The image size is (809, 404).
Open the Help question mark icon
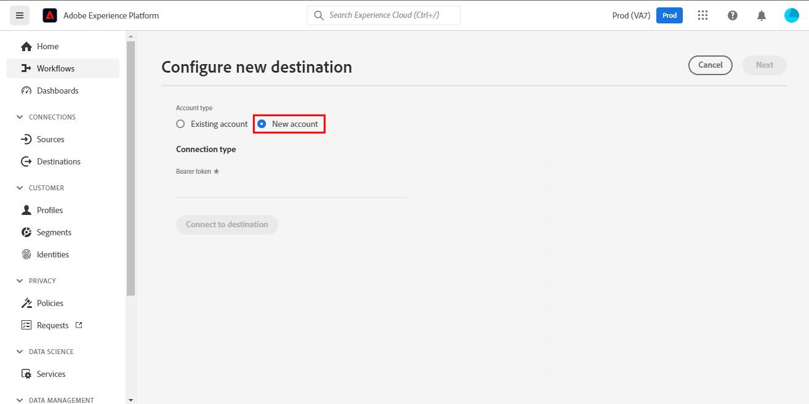tap(733, 15)
